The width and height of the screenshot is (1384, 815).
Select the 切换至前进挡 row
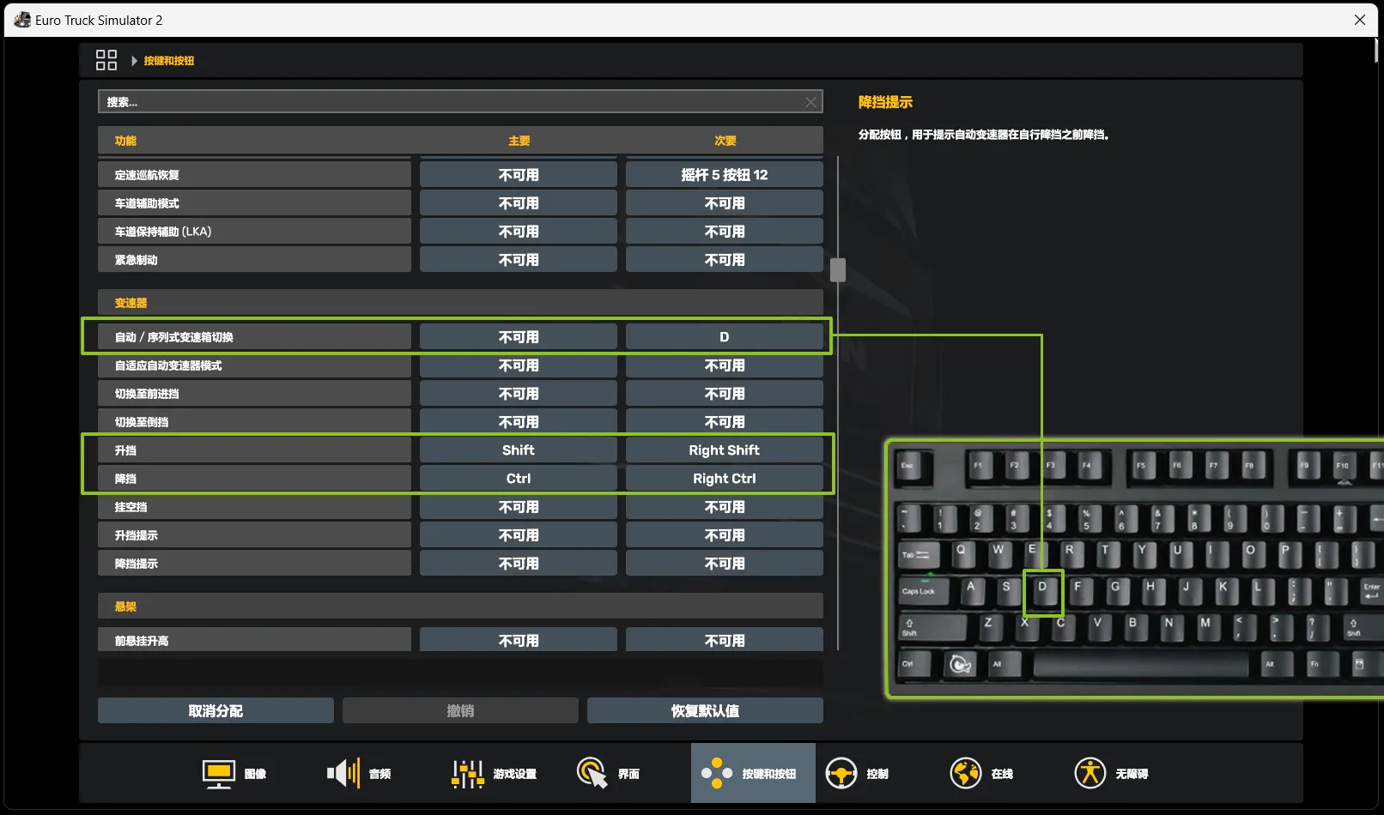point(254,394)
